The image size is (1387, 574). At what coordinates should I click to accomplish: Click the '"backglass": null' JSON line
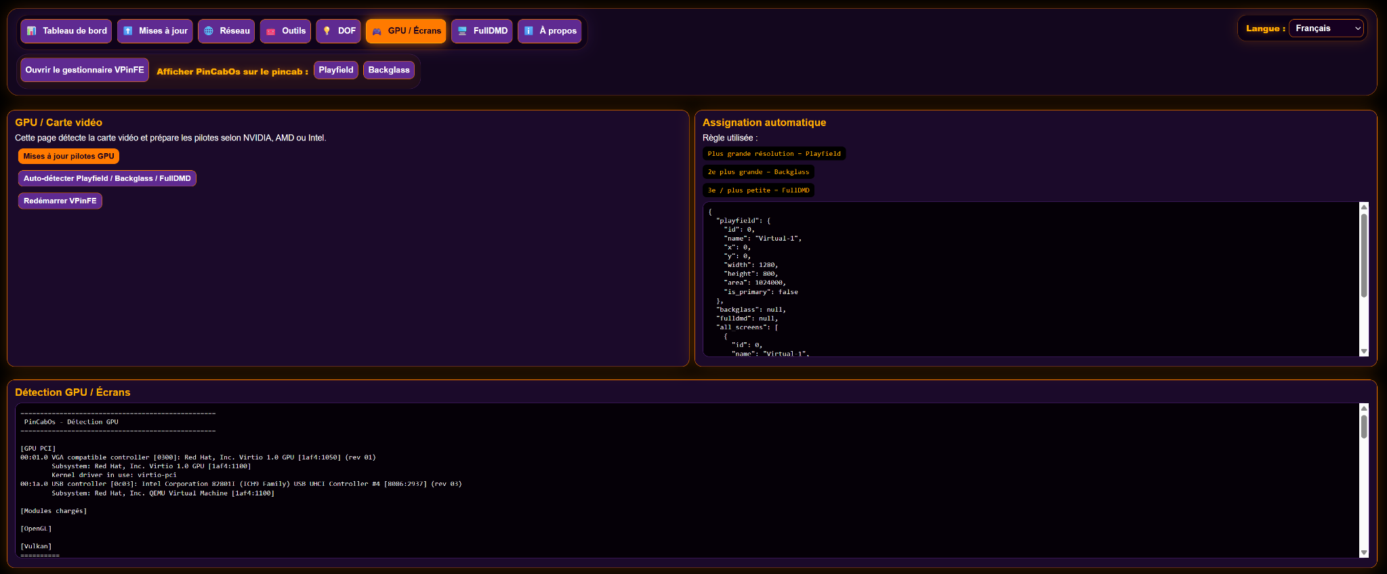pos(751,310)
